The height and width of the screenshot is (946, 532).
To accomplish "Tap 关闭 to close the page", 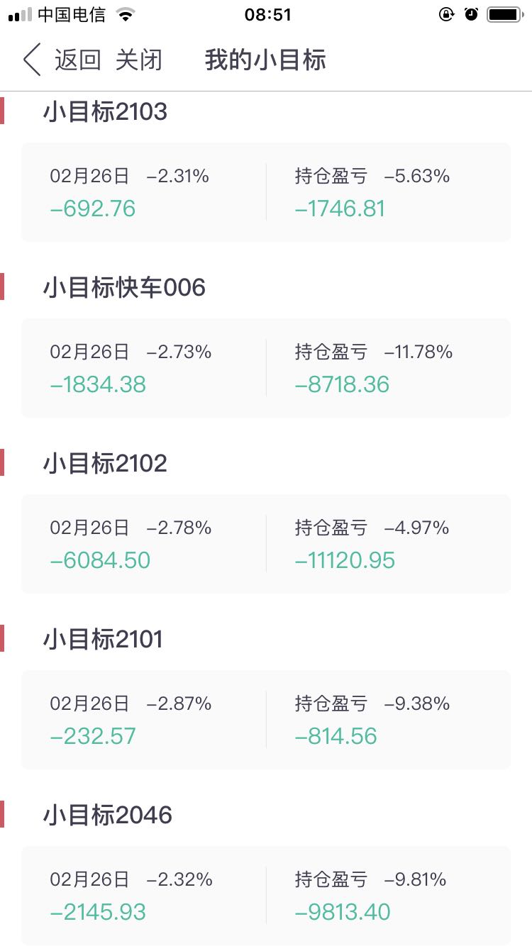I will pos(139,60).
